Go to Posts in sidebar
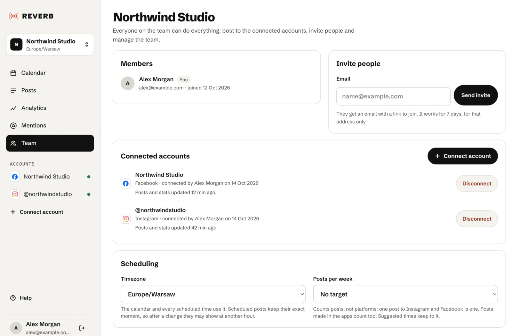 point(50,91)
